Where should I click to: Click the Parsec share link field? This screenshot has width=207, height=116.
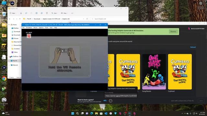121,96
